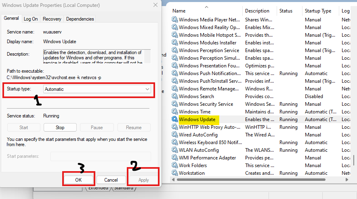Select the Windows Security Service name
357x199 pixels.
coord(206,104)
